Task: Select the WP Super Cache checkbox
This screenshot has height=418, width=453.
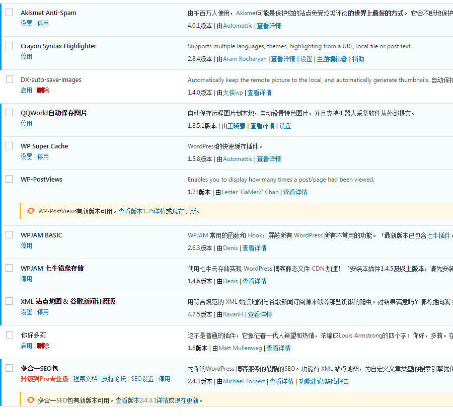Action: point(9,146)
